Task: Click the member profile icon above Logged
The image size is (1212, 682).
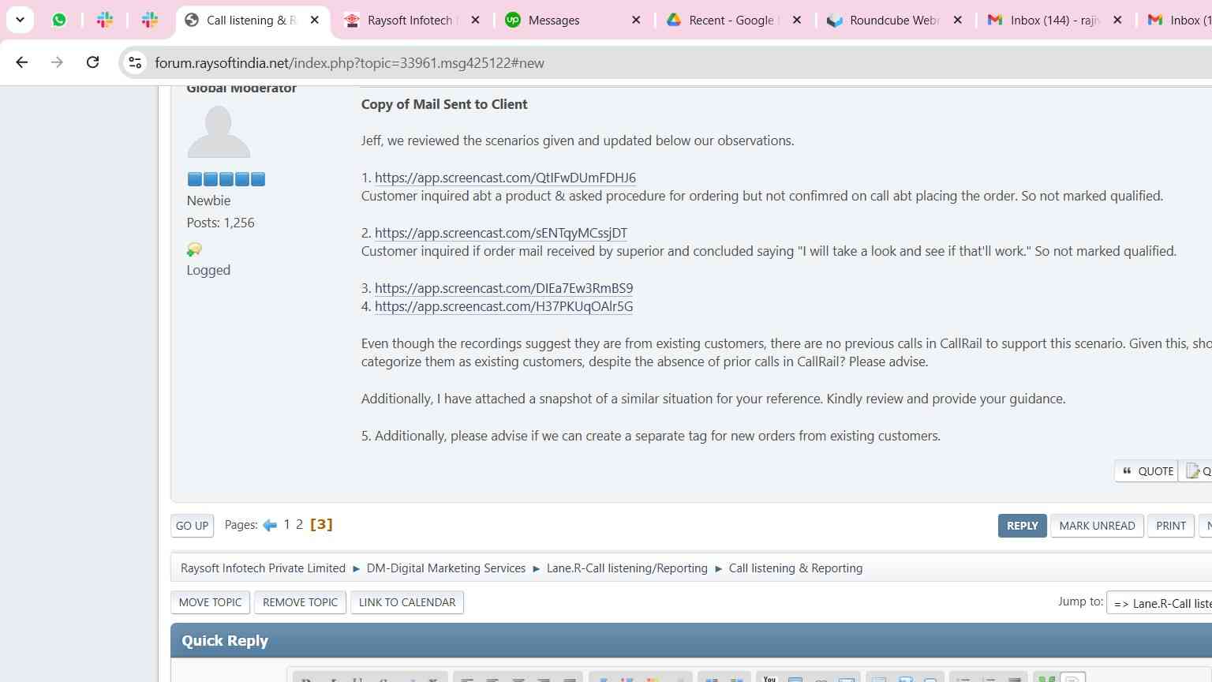Action: pos(194,249)
